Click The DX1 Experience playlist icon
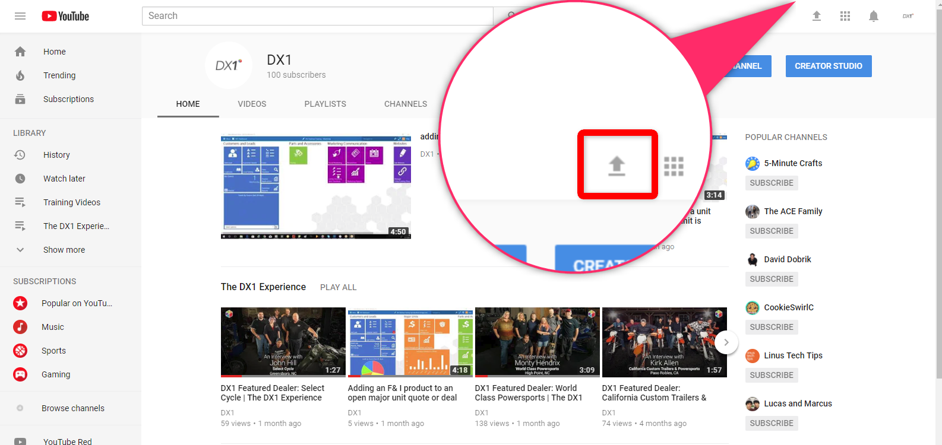Viewport: 942px width, 445px height. click(20, 226)
